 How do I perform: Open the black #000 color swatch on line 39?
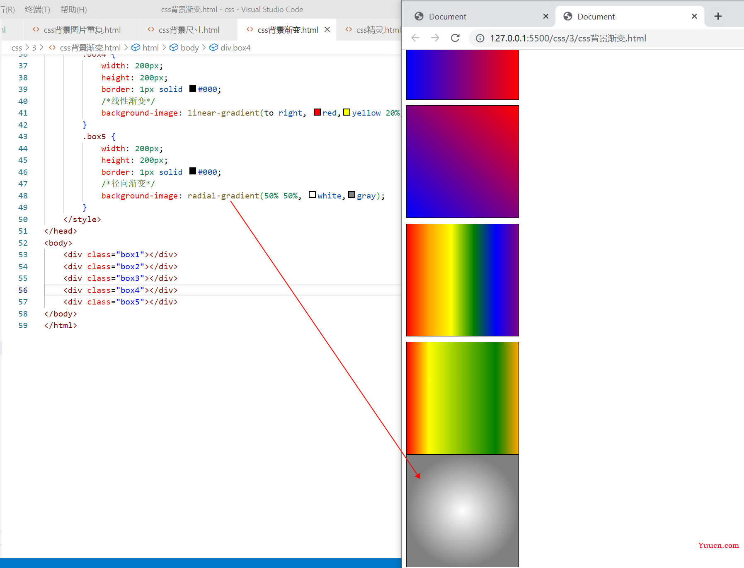point(193,89)
